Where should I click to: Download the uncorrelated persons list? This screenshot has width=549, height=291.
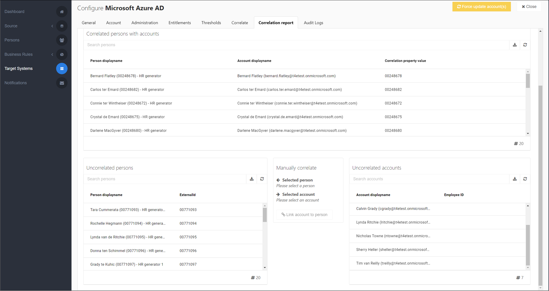coord(252,179)
